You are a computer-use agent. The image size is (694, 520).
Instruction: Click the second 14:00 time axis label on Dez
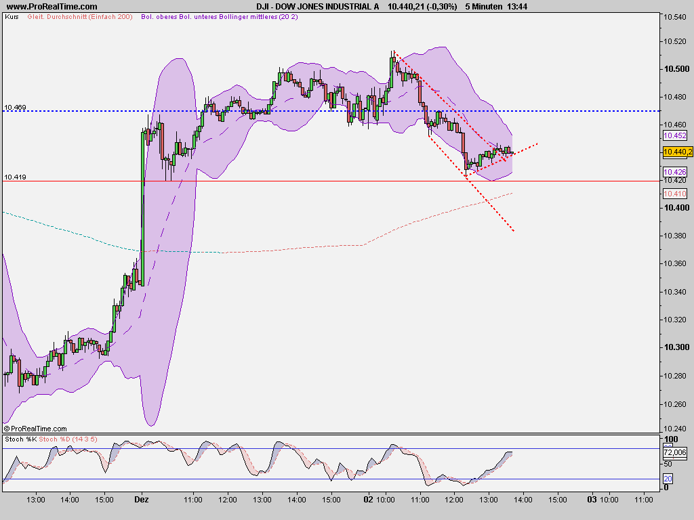tap(297, 500)
